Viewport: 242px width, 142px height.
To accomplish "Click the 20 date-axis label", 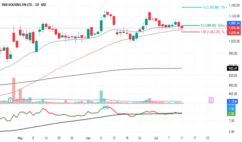I will tap(59, 138).
